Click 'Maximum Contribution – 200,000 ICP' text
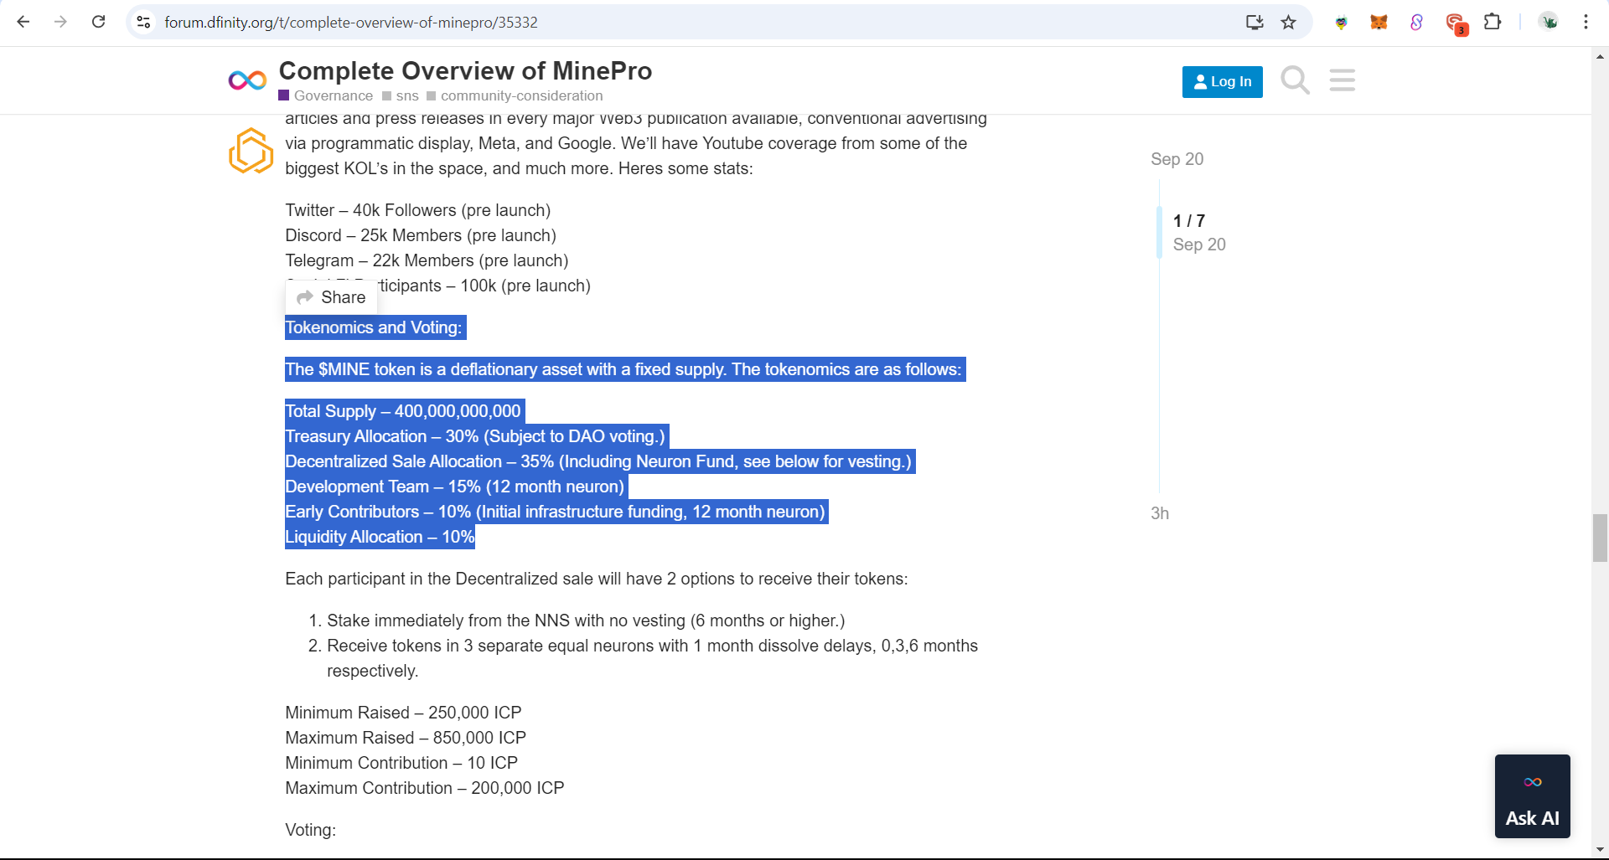Image resolution: width=1609 pixels, height=860 pixels. pyautogui.click(x=425, y=788)
